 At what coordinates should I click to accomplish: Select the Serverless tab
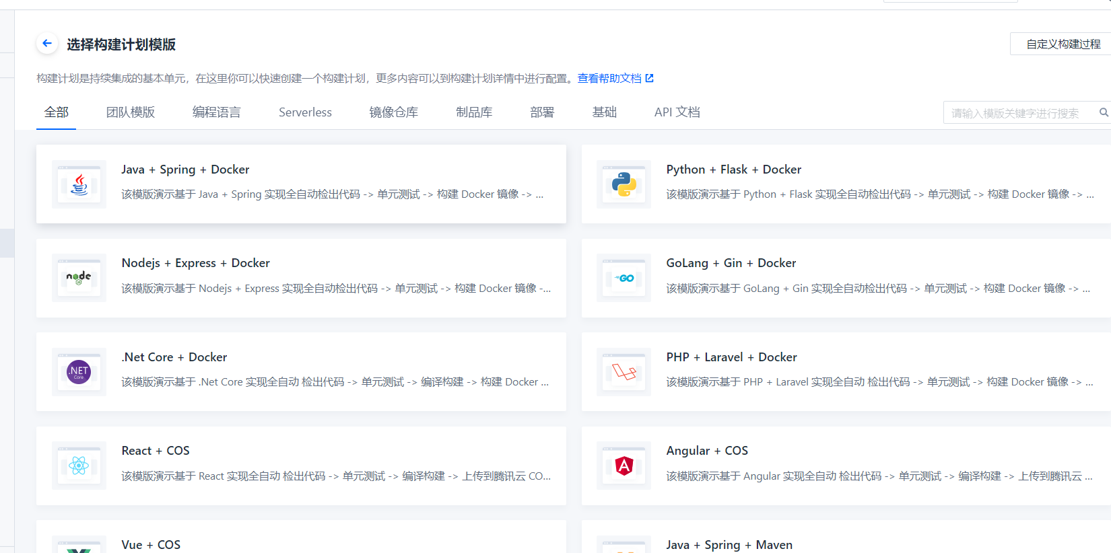click(x=305, y=112)
